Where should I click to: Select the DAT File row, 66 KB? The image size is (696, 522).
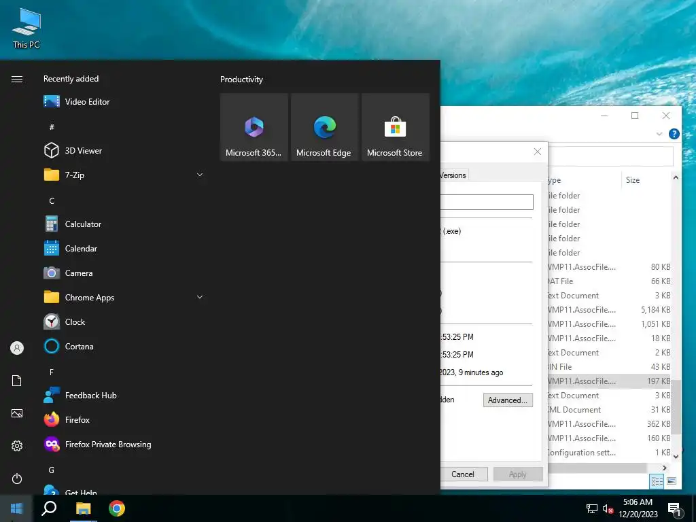pos(609,281)
